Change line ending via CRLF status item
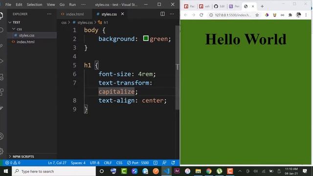The height and width of the screenshot is (176, 313). click(x=108, y=163)
